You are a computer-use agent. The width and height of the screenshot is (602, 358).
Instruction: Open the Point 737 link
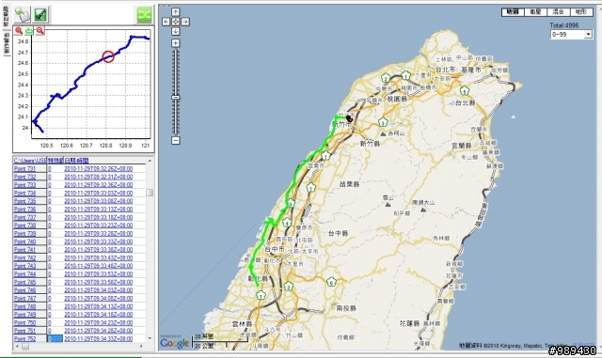24,217
